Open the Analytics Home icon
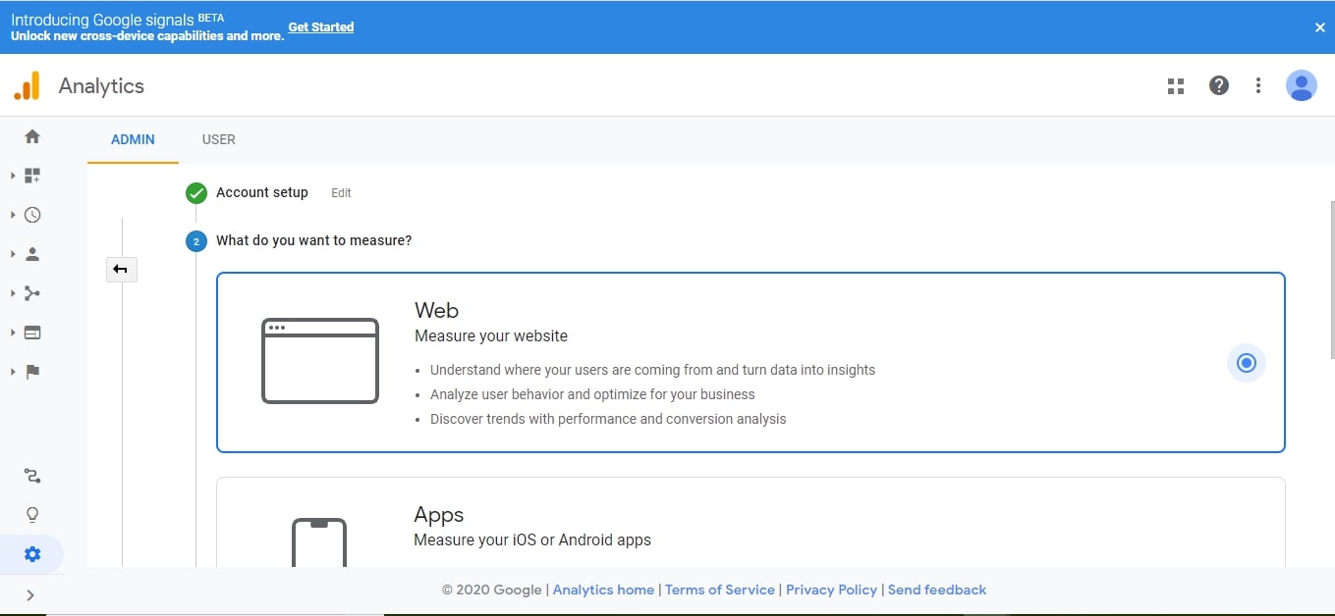The height and width of the screenshot is (616, 1335). coord(31,135)
